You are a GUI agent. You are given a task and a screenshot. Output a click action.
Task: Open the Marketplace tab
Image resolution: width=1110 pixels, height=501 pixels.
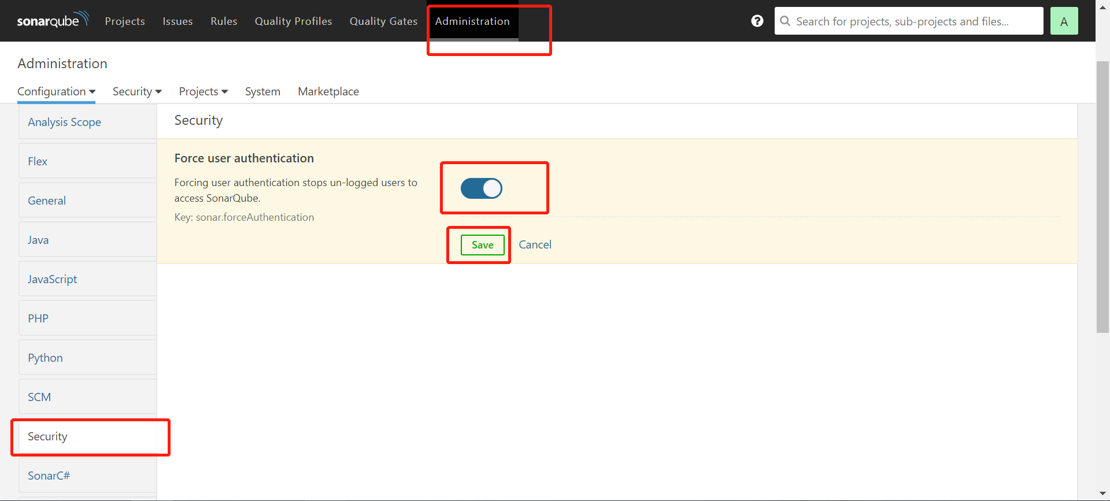pyautogui.click(x=328, y=91)
